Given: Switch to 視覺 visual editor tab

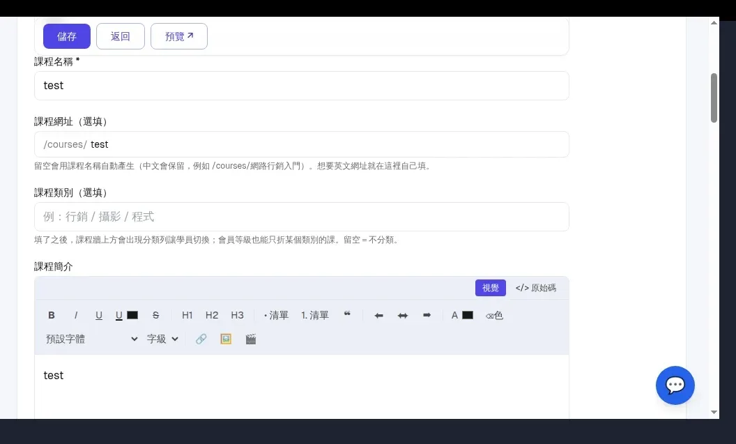Looking at the screenshot, I should 491,288.
